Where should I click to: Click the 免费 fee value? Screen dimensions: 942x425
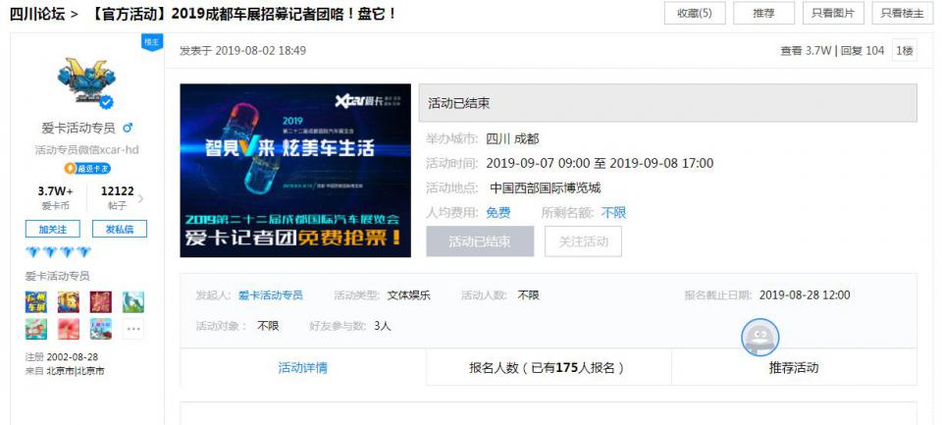click(x=498, y=212)
